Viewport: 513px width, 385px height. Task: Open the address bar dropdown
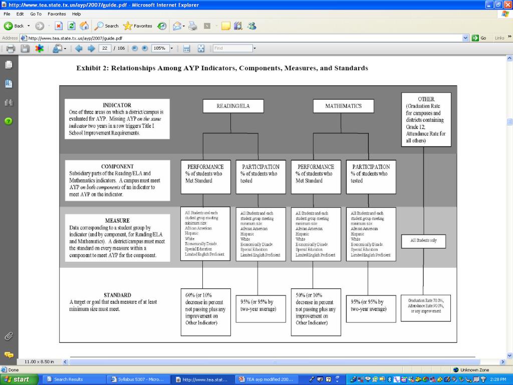[465, 38]
